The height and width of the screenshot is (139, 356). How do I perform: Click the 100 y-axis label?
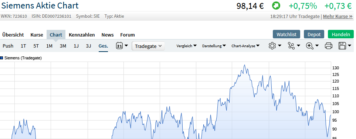click(x=336, y=112)
